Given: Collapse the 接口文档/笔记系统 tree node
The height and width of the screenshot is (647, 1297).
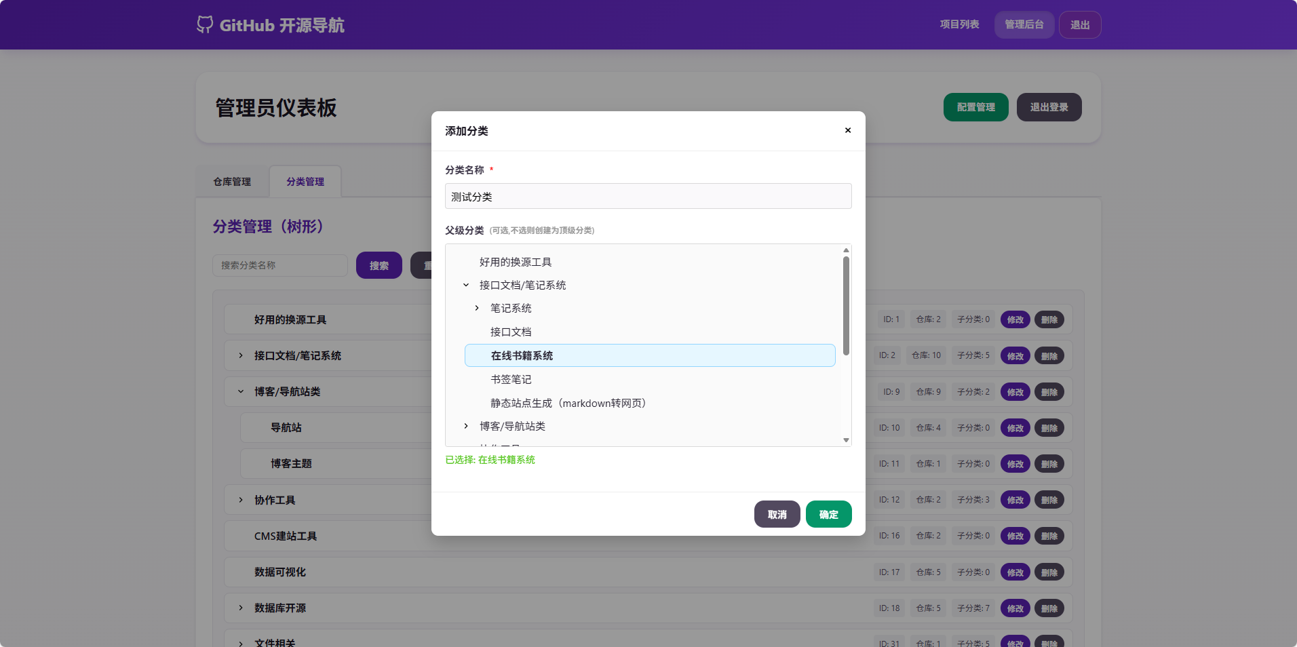Looking at the screenshot, I should (x=466, y=286).
